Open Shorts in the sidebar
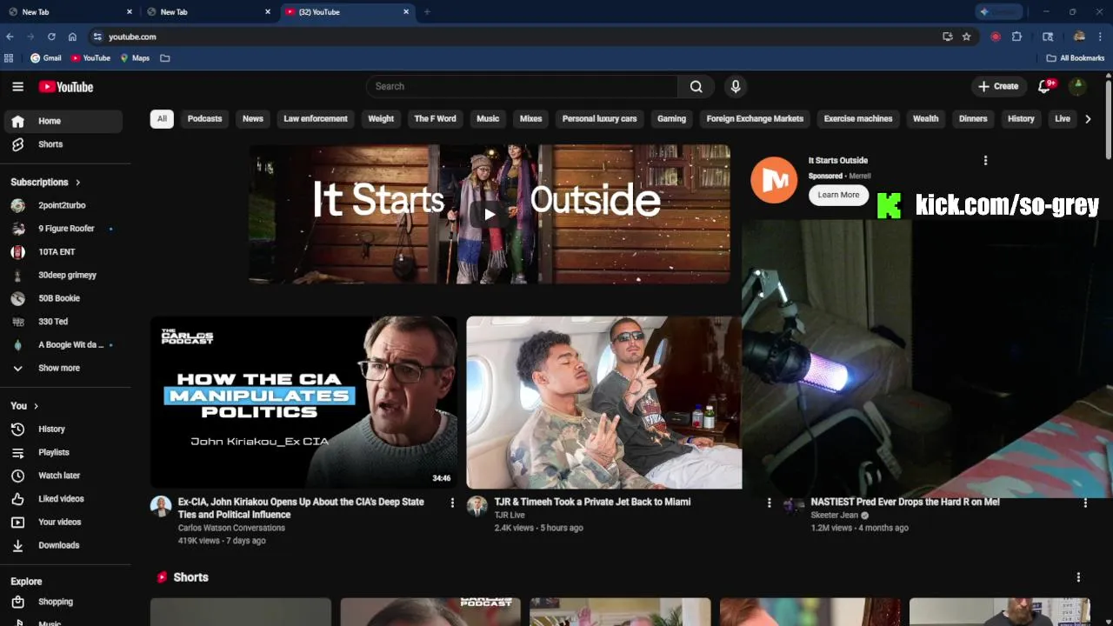The image size is (1113, 626). [63, 144]
